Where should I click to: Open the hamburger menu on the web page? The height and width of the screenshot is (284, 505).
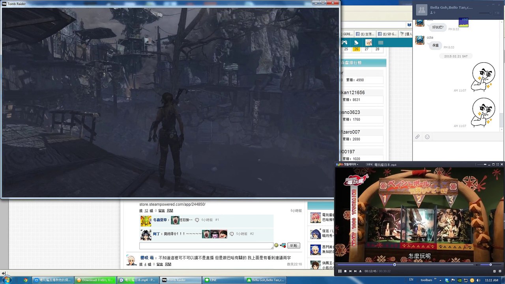point(381,43)
